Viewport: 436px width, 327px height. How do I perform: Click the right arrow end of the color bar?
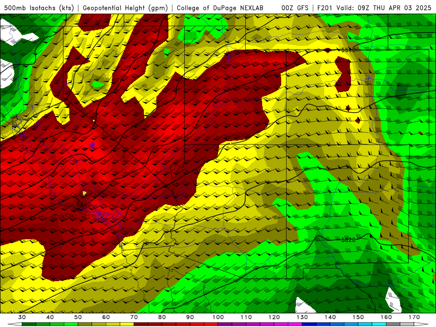421,324
